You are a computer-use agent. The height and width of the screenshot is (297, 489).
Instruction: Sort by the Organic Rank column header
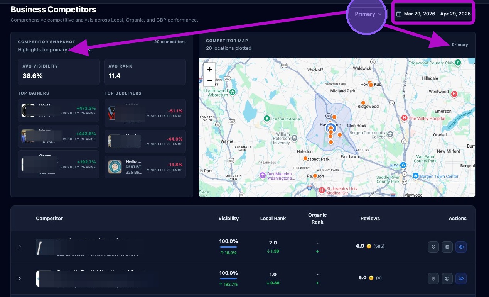[x=317, y=219]
